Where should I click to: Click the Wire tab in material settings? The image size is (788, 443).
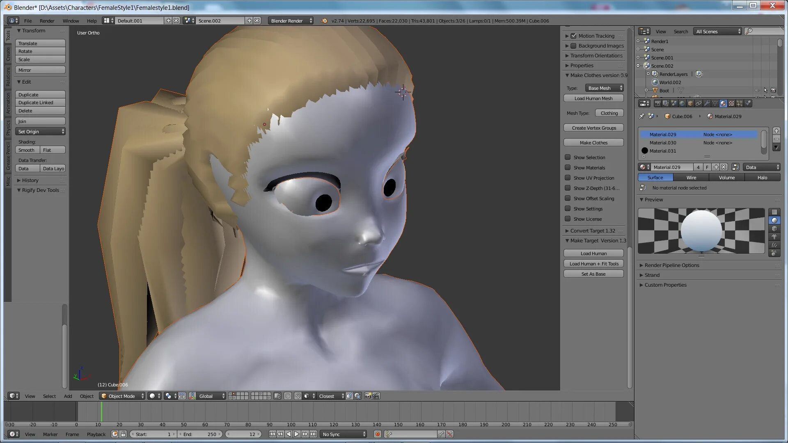pos(691,178)
